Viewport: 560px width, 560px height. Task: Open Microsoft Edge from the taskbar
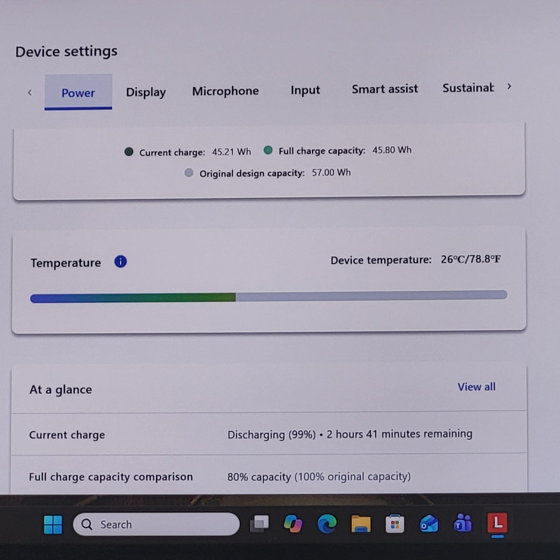tap(327, 524)
